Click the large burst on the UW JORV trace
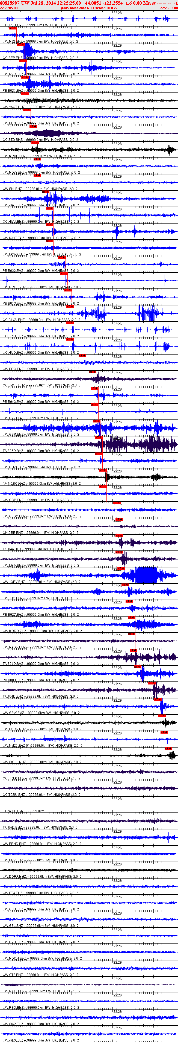178x1042 pixels. click(146, 575)
